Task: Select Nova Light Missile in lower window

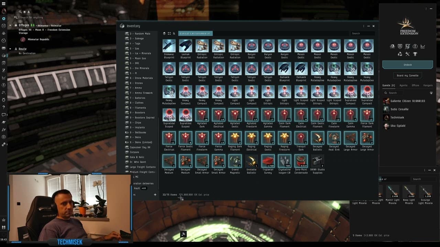Action: pos(409,195)
